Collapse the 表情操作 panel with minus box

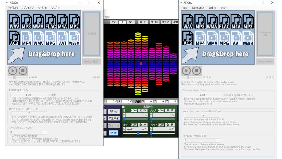click(x=123, y=107)
